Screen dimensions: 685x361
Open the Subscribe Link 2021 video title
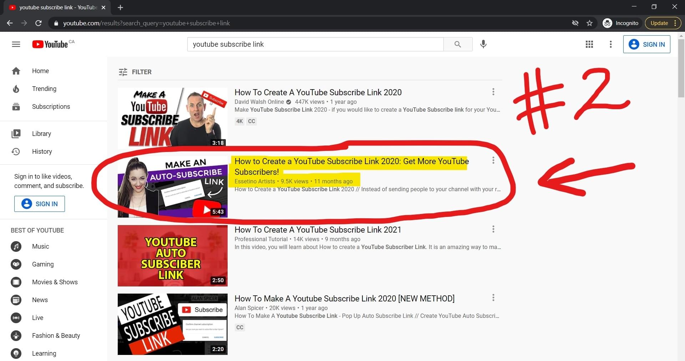(x=318, y=230)
